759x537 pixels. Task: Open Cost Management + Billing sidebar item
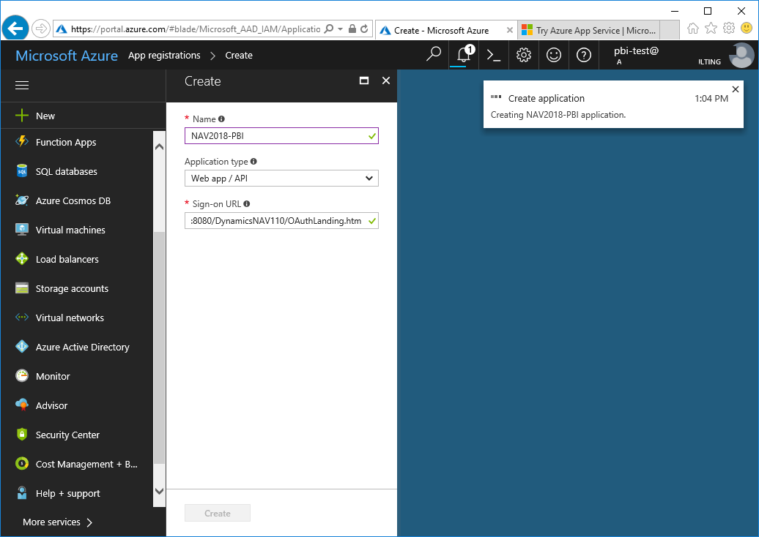click(78, 464)
